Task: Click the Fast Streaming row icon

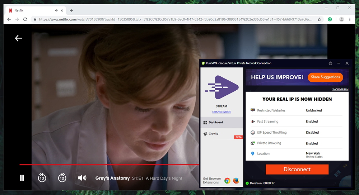Action: point(253,122)
